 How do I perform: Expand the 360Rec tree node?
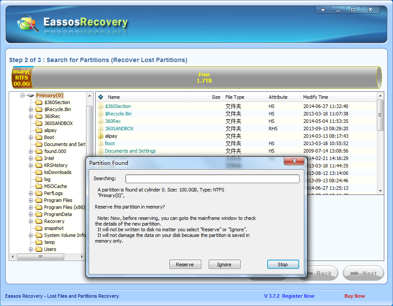coord(31,116)
